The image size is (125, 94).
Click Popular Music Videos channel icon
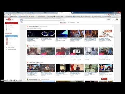(28, 46)
